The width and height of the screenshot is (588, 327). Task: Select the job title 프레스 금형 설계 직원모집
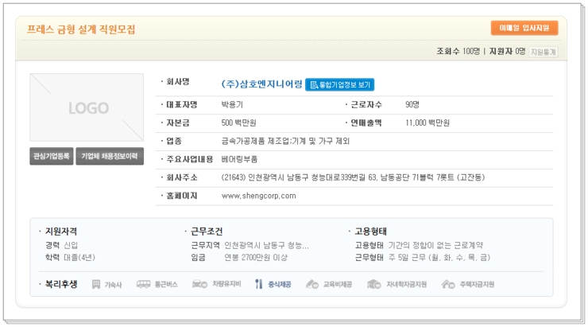click(x=80, y=29)
